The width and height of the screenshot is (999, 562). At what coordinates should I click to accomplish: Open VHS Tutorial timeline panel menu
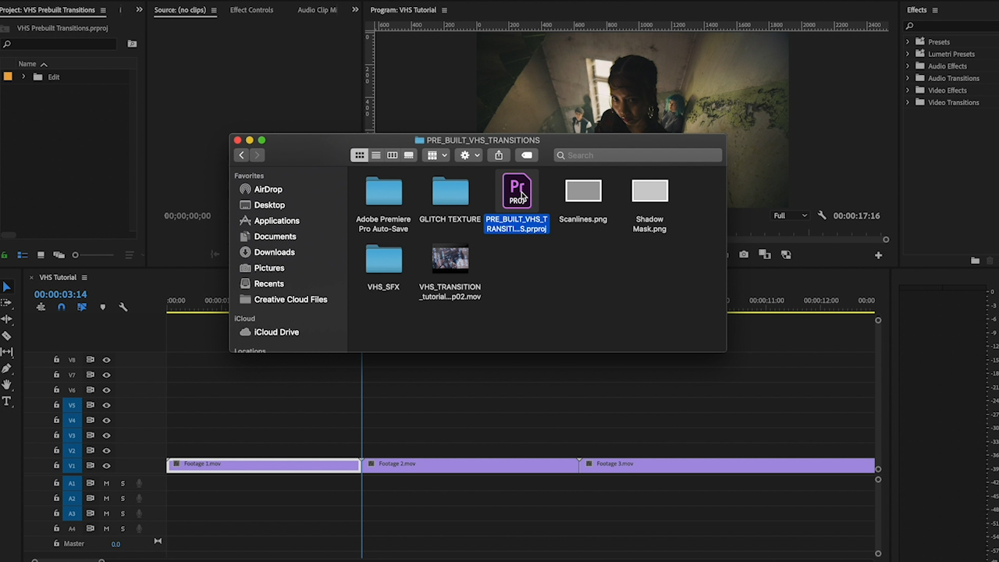(x=84, y=277)
